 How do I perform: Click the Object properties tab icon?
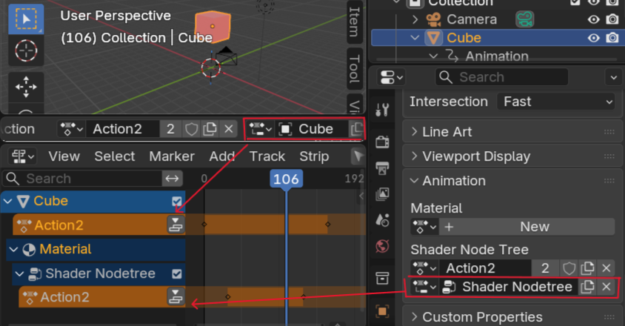(x=383, y=311)
